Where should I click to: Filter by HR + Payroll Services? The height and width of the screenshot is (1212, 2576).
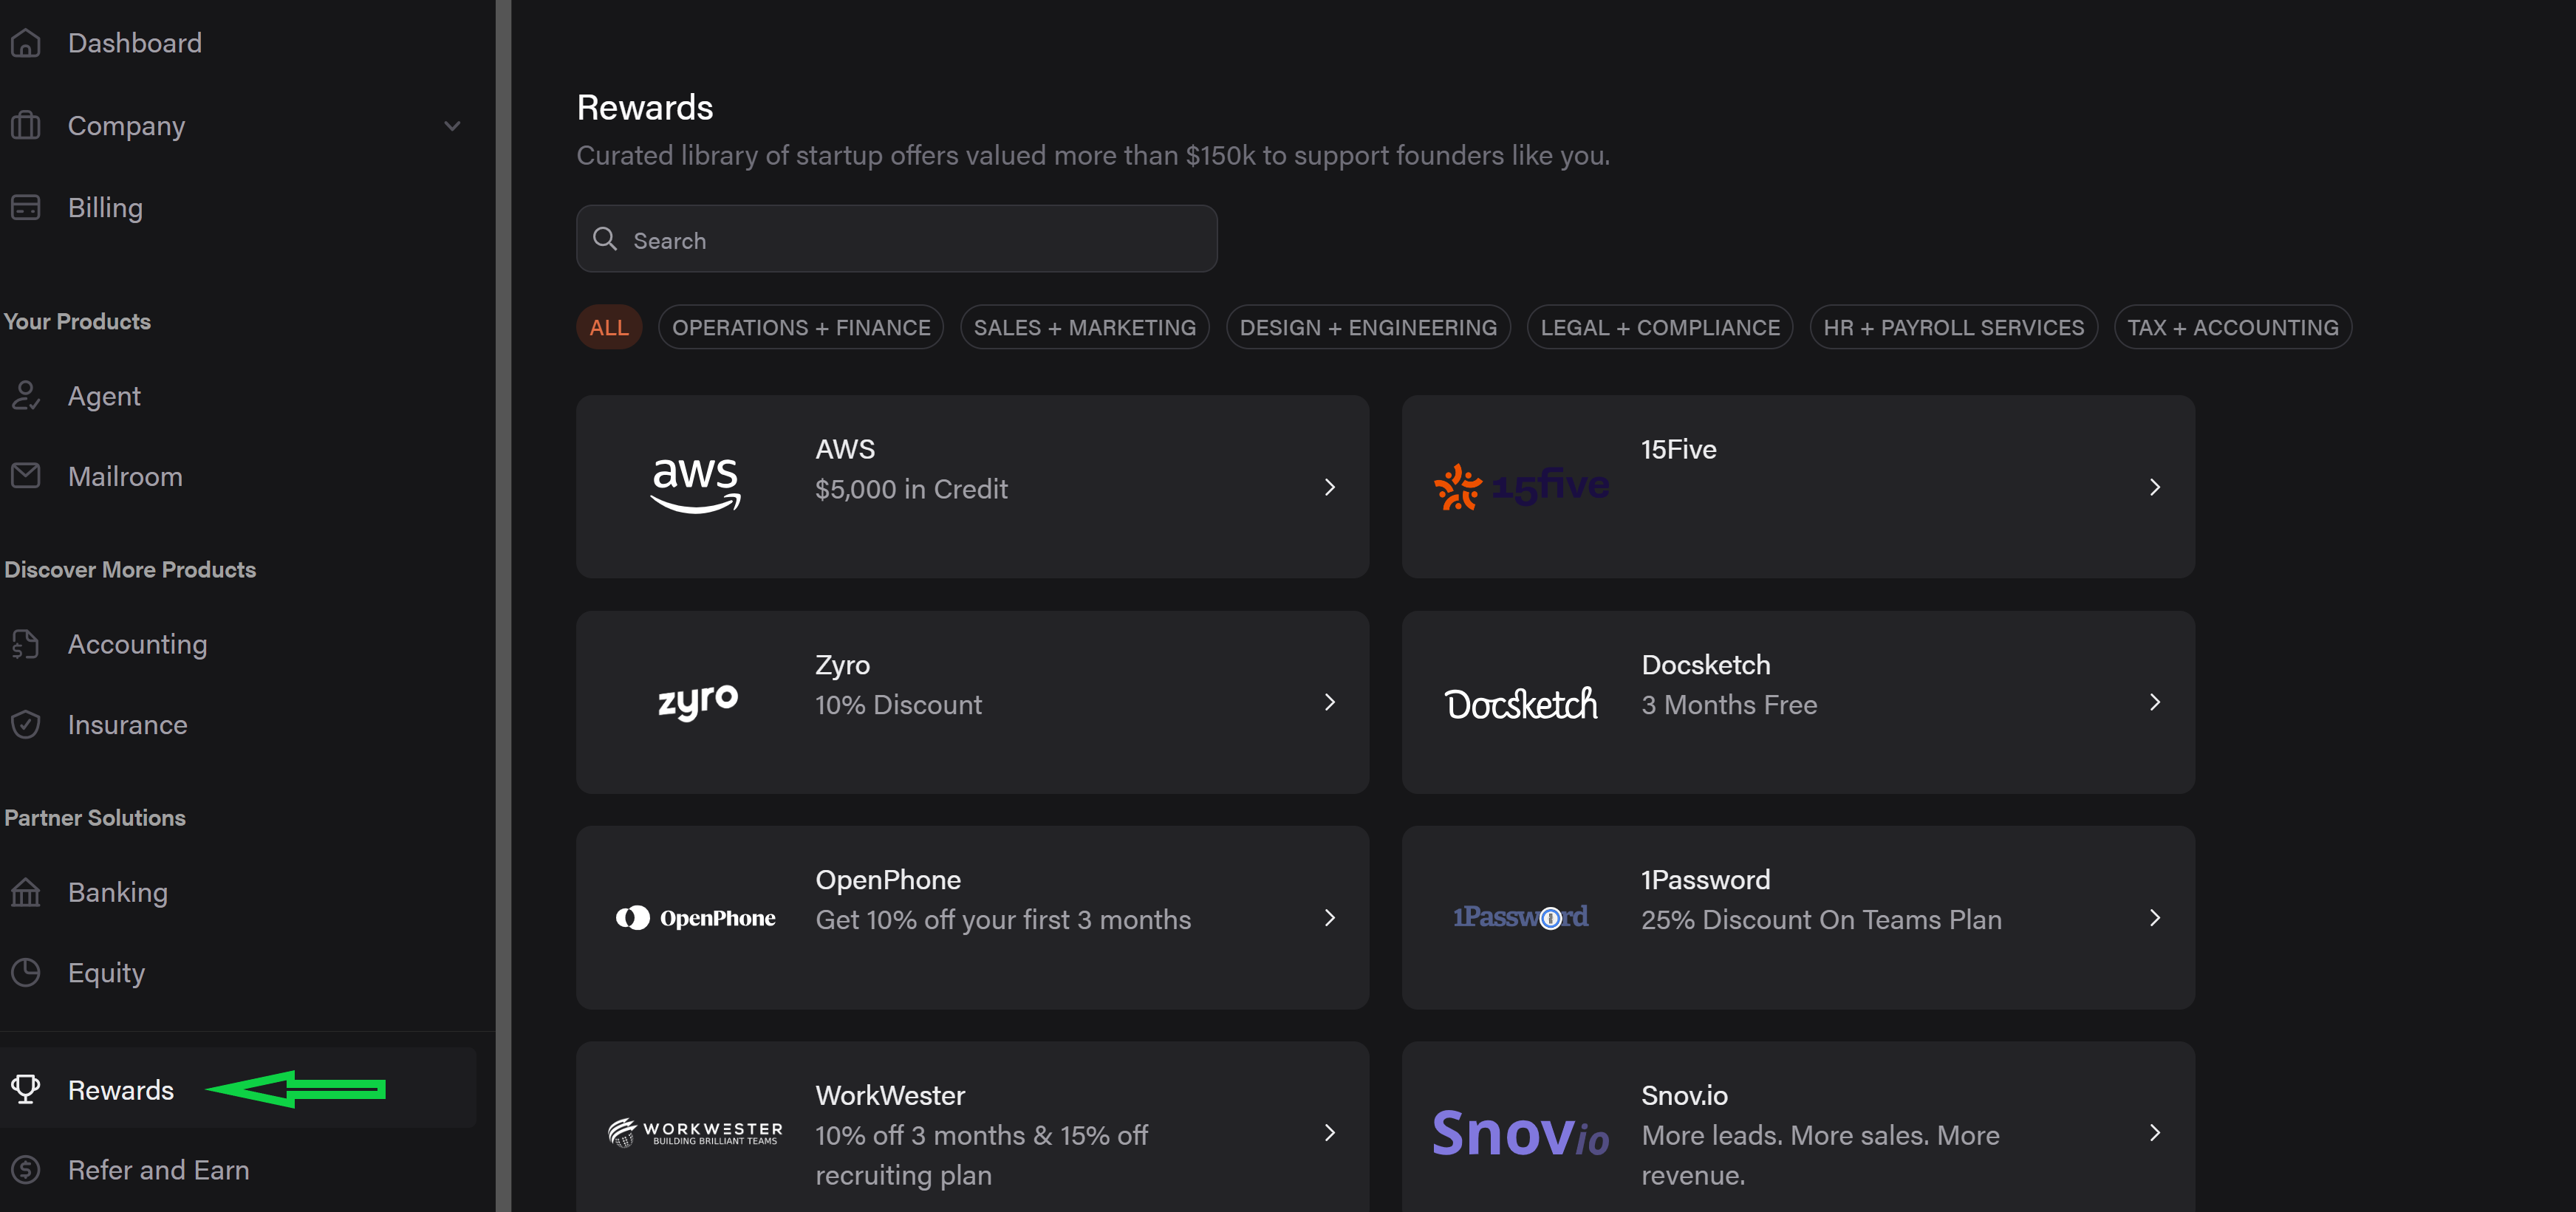point(1954,327)
